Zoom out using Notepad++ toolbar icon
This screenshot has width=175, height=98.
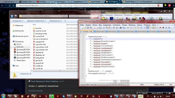coord(130,28)
